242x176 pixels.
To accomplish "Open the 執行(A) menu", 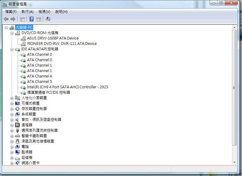I will 27,12.
